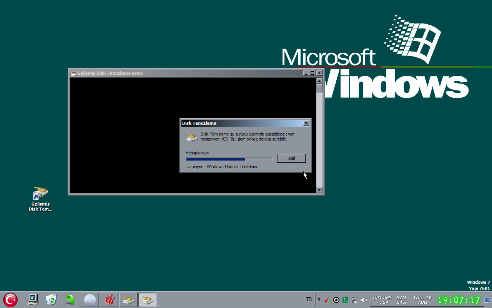This screenshot has width=492, height=308.
Task: Click the black circled 'a' tray icon
Action: [336, 300]
